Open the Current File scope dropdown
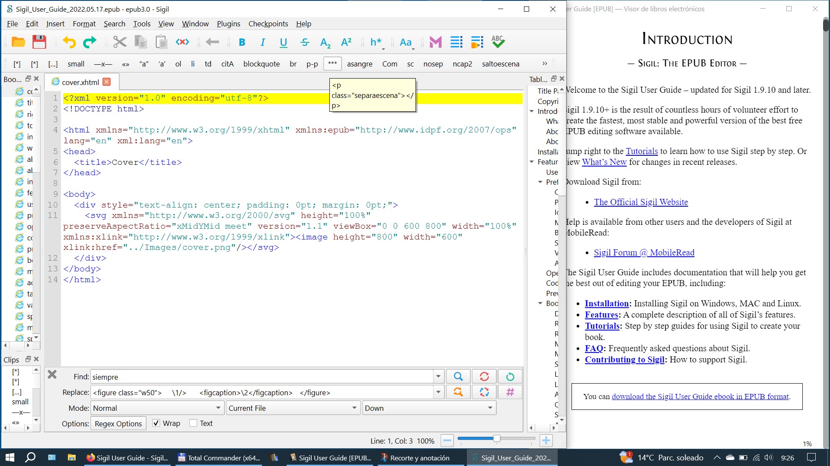Image resolution: width=830 pixels, height=466 pixels. pos(294,408)
